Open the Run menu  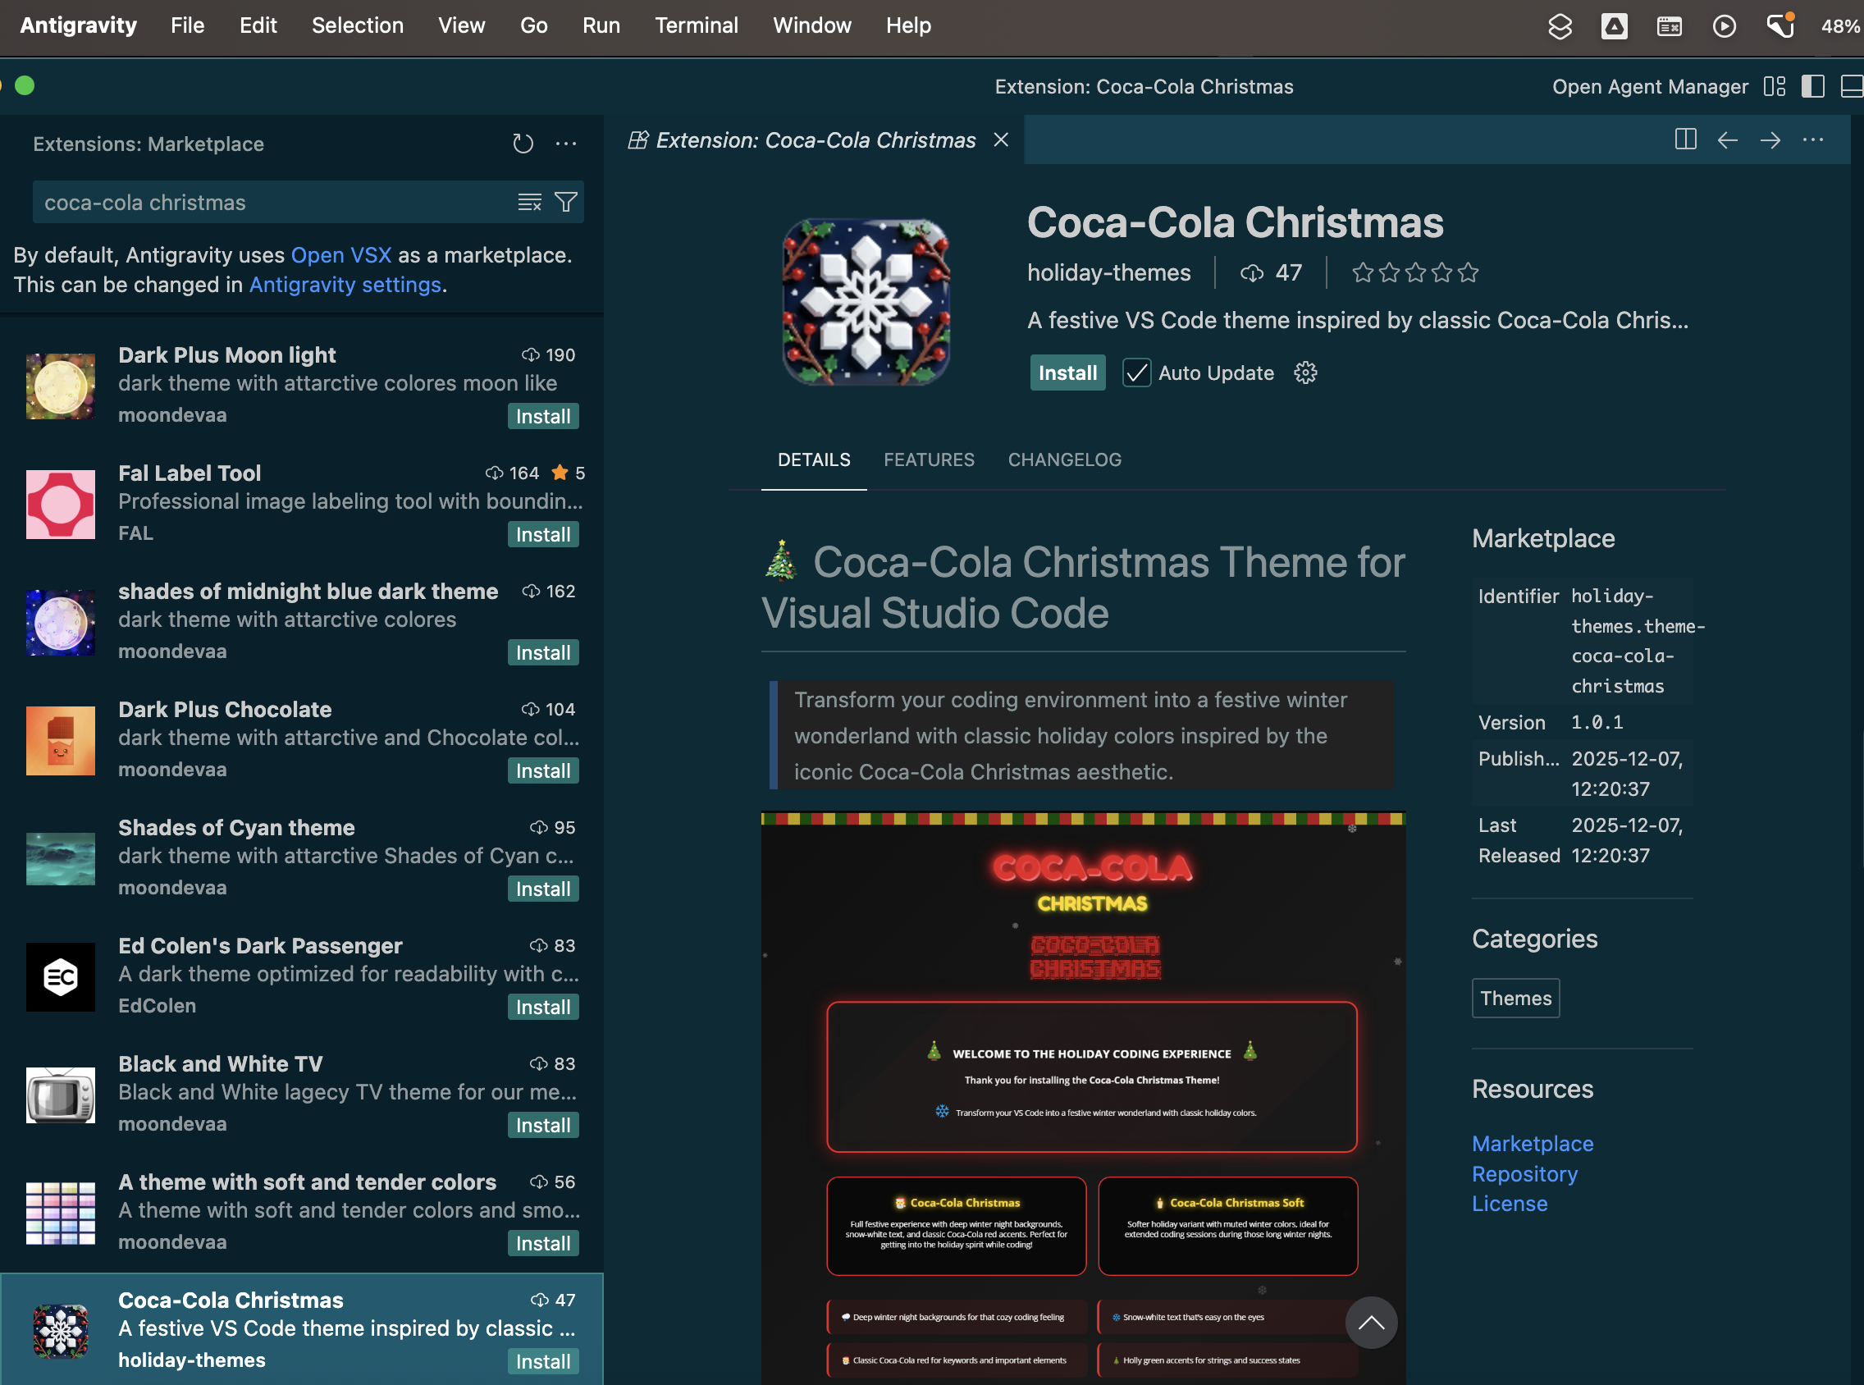(601, 26)
